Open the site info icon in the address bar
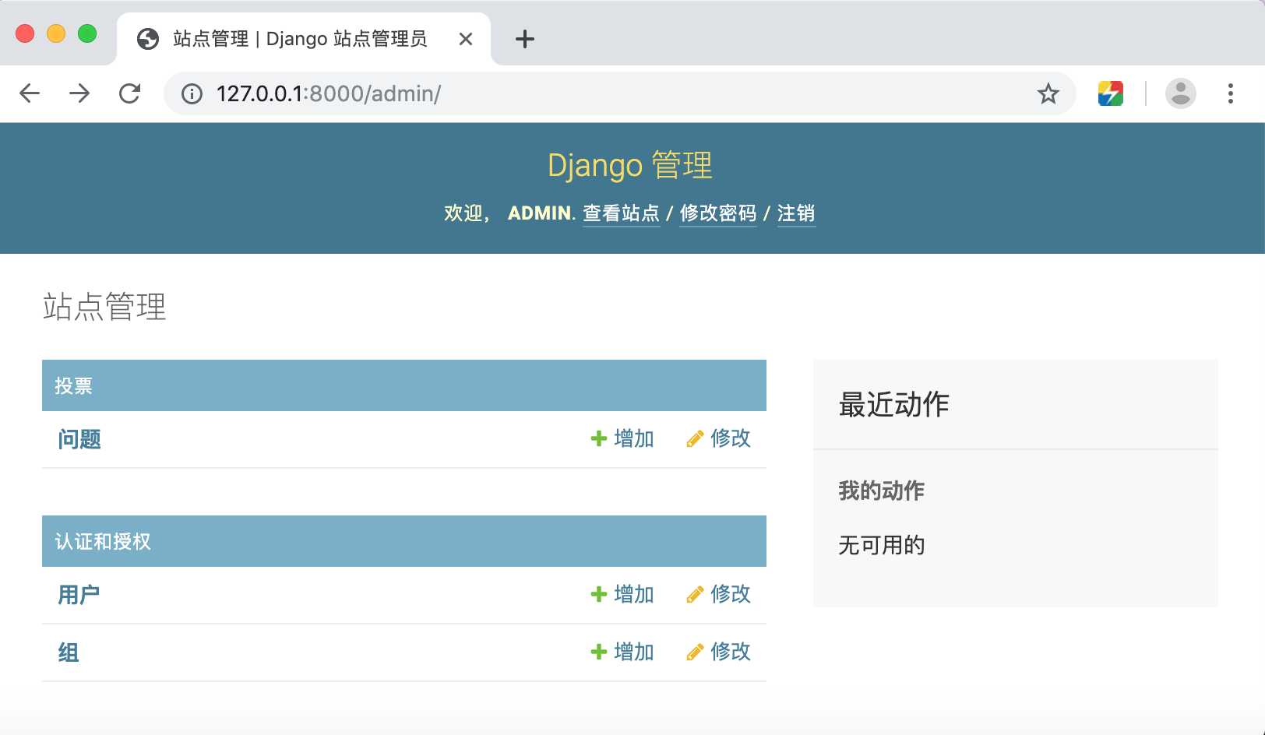This screenshot has height=735, width=1265. 192,94
